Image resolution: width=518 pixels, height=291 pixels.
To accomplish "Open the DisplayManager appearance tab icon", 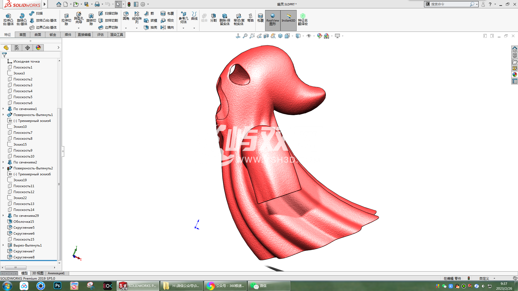I will 38,48.
